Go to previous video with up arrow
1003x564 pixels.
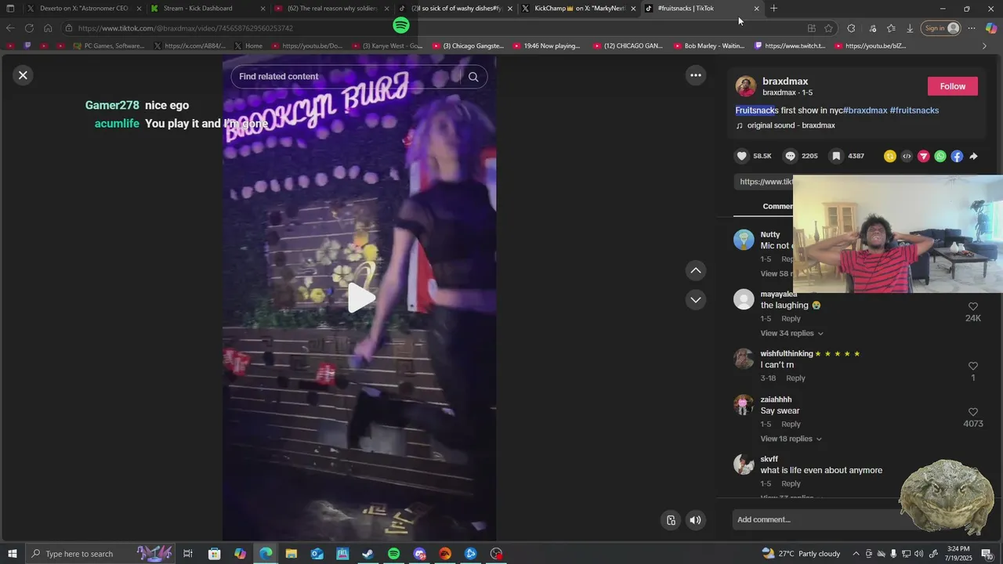pyautogui.click(x=695, y=270)
